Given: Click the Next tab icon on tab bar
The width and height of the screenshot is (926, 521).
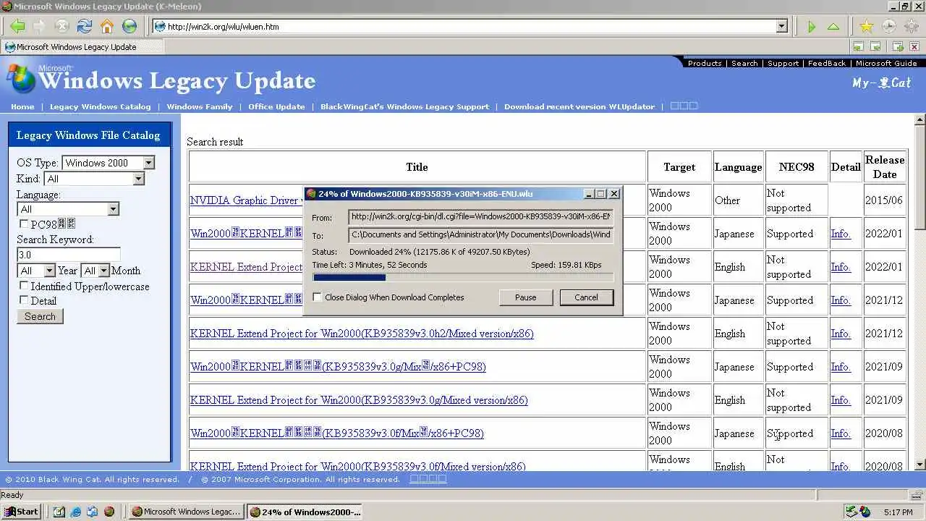Looking at the screenshot, I should point(875,47).
